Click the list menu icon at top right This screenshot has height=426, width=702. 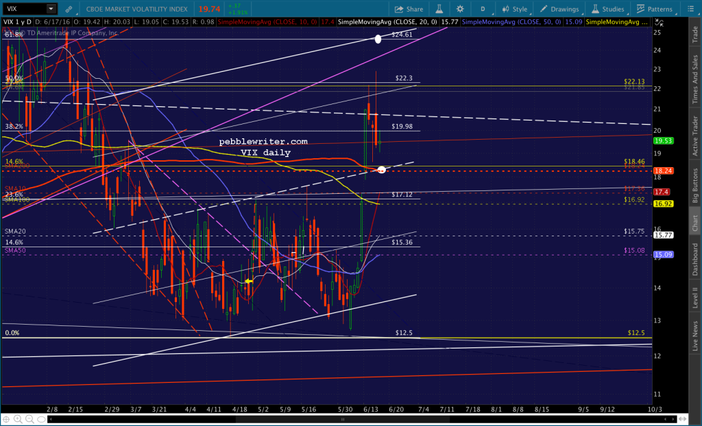point(690,9)
